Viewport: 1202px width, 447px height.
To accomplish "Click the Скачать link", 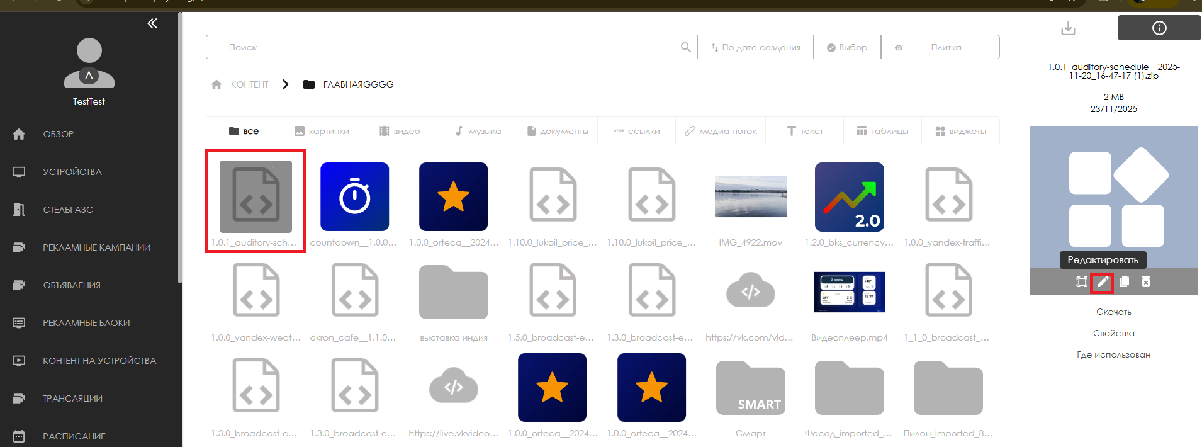I will pos(1113,312).
